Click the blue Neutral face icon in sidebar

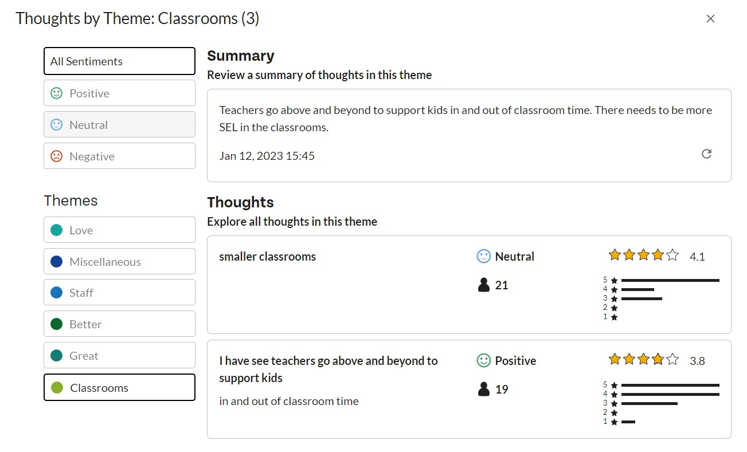click(x=56, y=124)
